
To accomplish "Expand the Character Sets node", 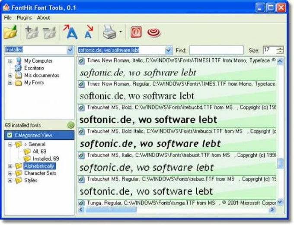I will pyautogui.click(x=10, y=173).
